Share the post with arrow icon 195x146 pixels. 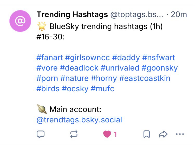[x=163, y=134]
